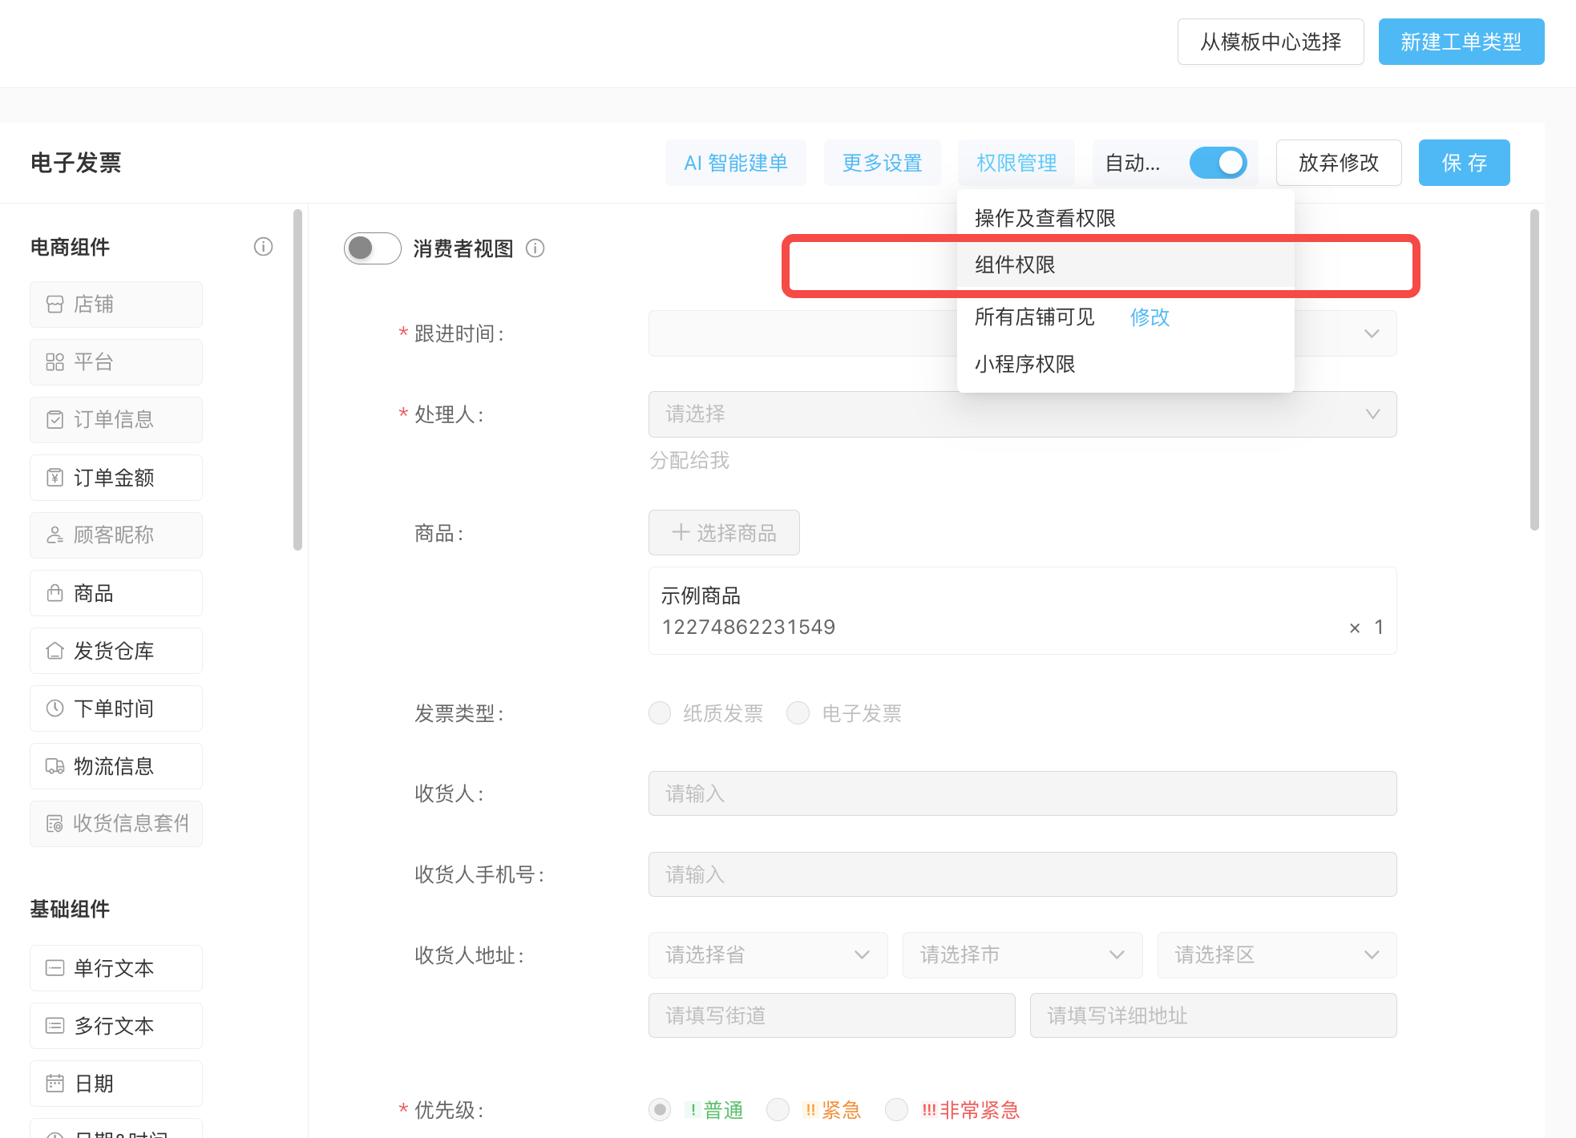Click the 分配给我 link
Screen dimensions: 1576x1138
click(x=689, y=460)
